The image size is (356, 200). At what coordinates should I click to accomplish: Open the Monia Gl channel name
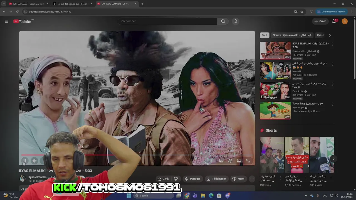297,71
